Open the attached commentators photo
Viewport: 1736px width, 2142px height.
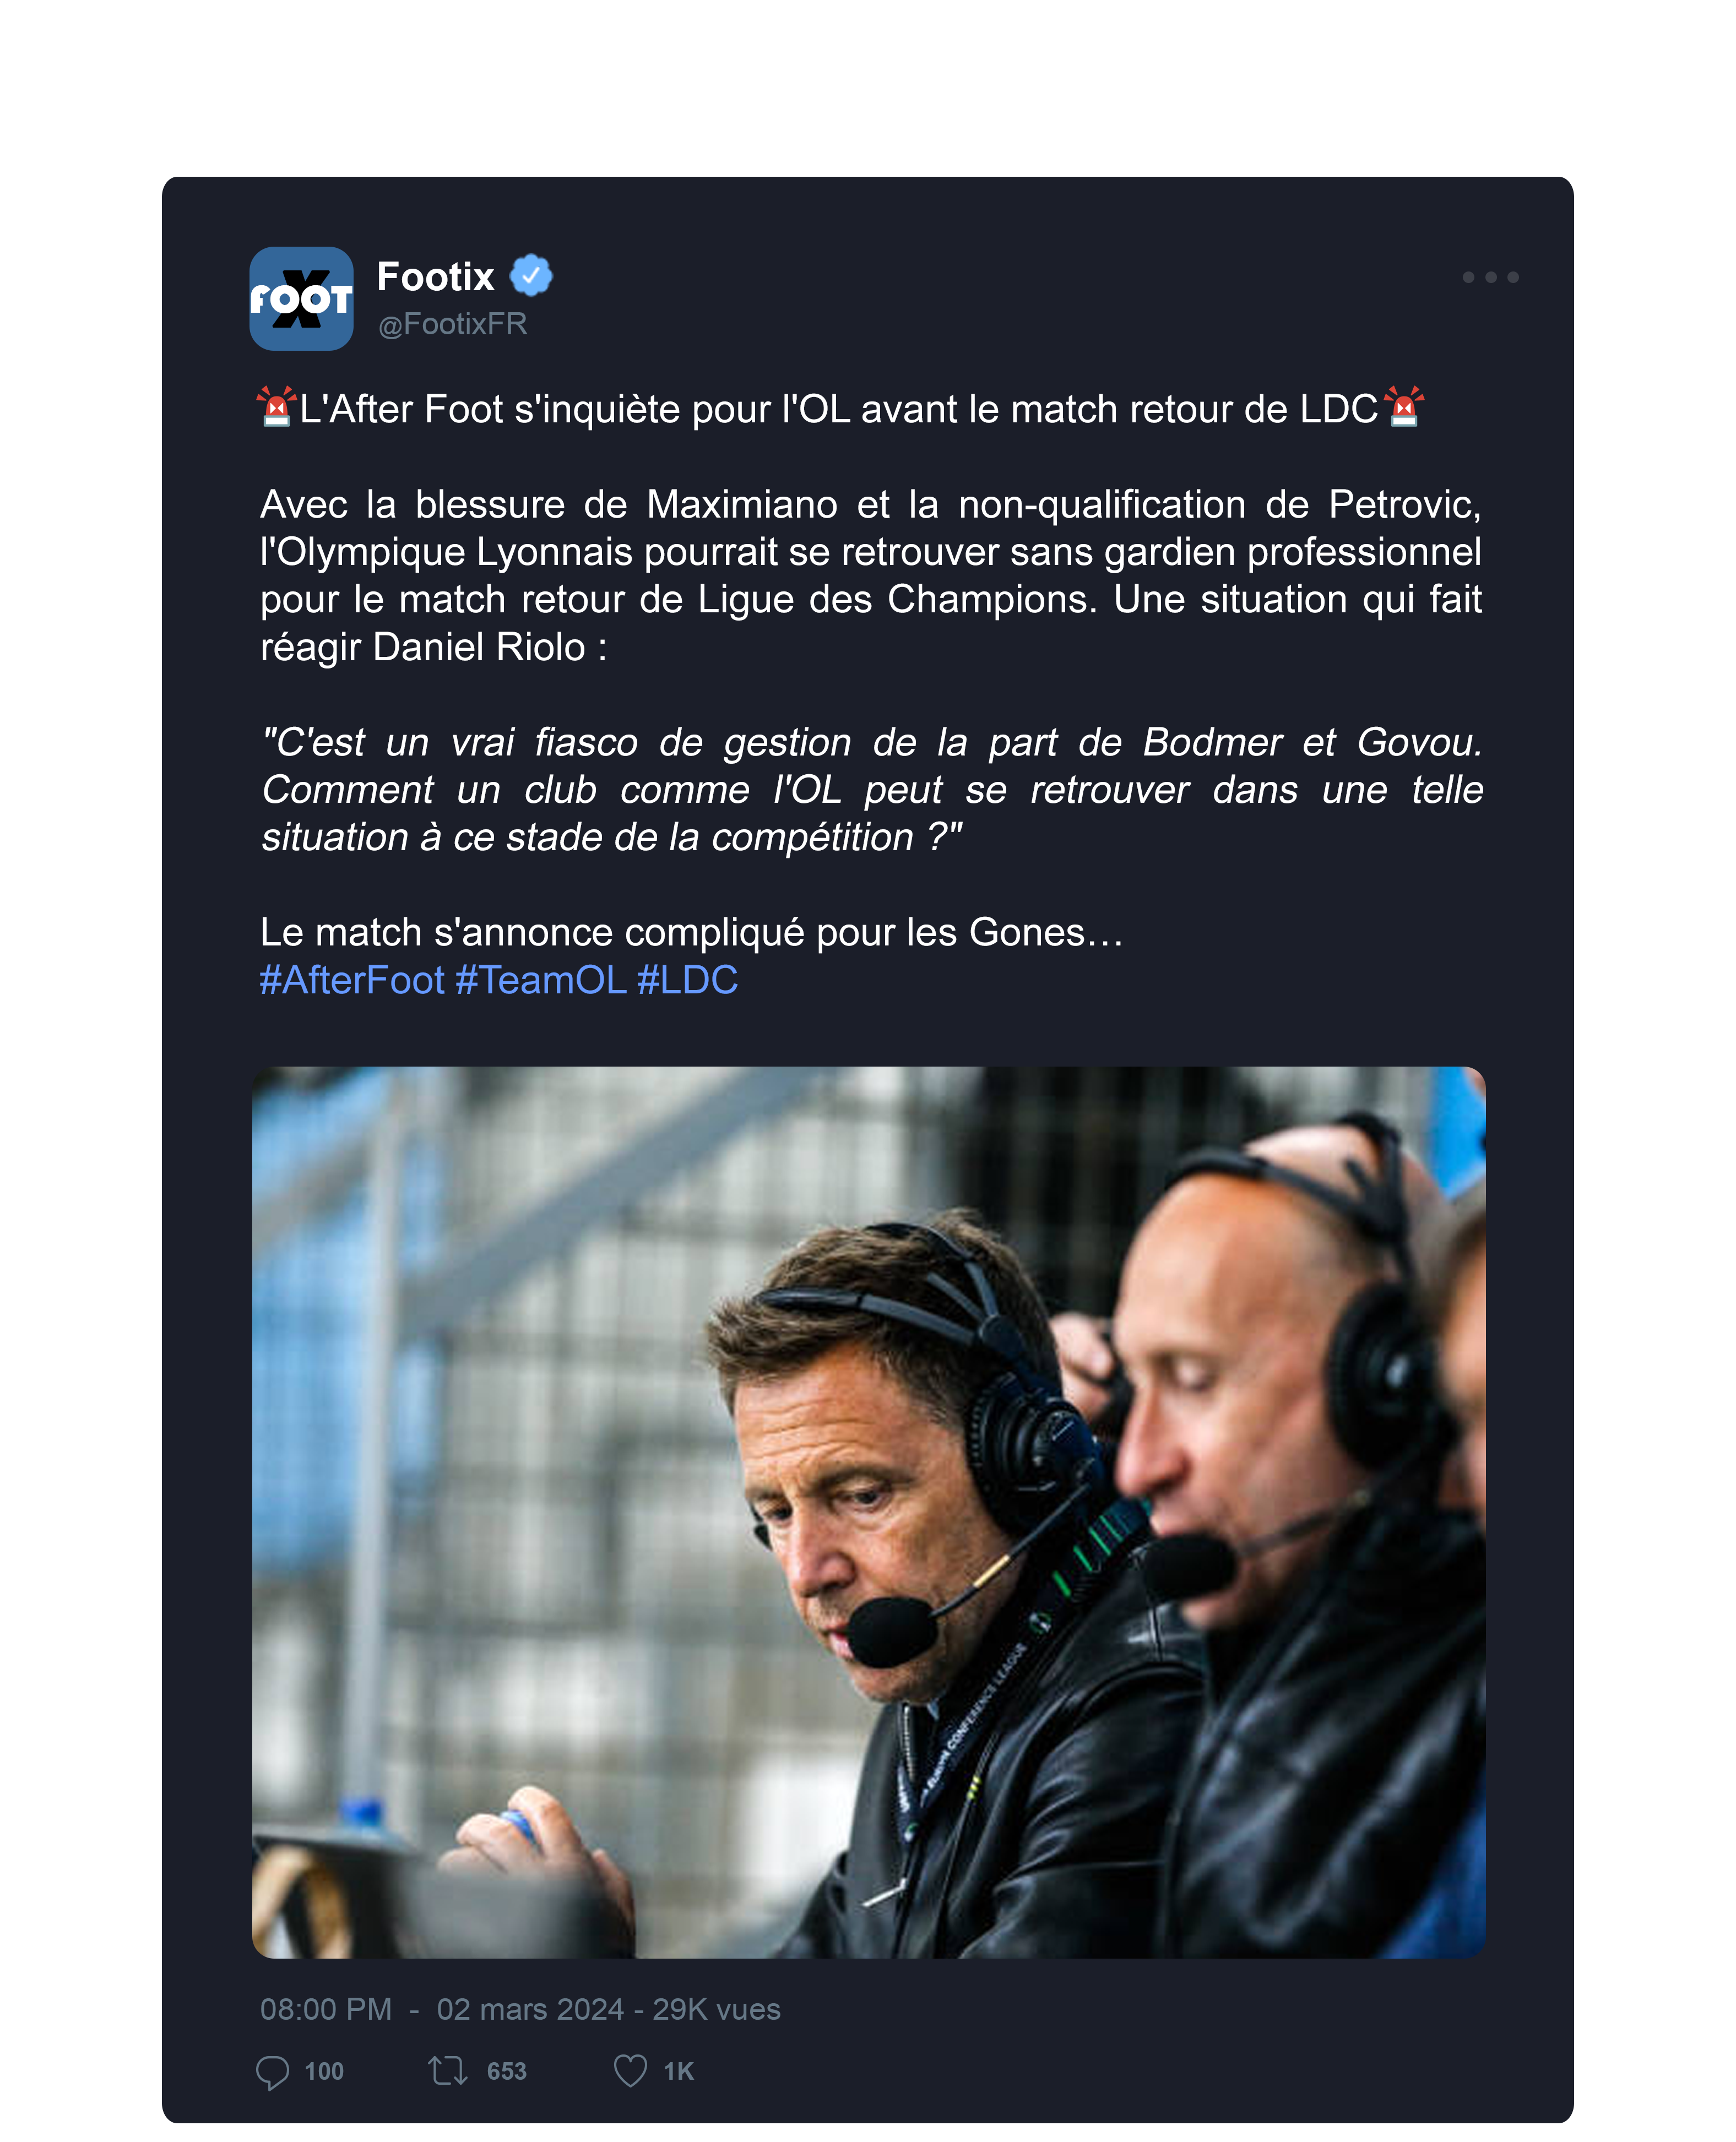tap(868, 1512)
